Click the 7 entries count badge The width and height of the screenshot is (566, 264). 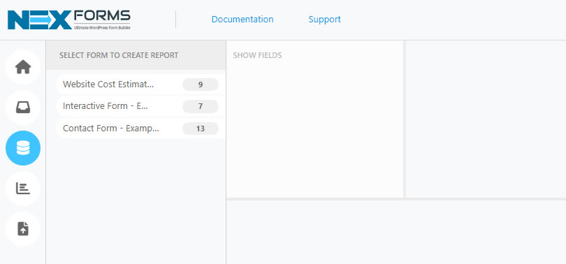coord(201,107)
